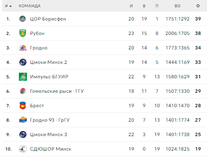The image size is (207, 159).
Task: Click the Гродно-93 basketball logo
Action: tap(23, 120)
